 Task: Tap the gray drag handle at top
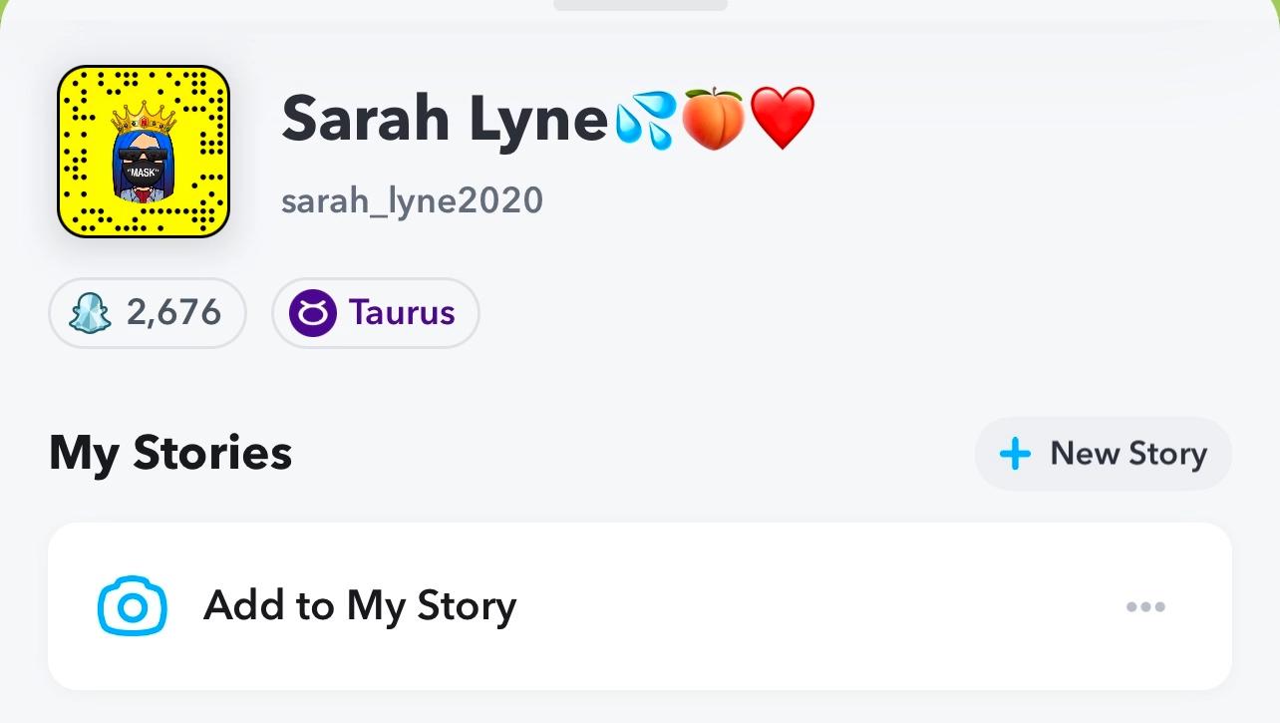pyautogui.click(x=640, y=4)
